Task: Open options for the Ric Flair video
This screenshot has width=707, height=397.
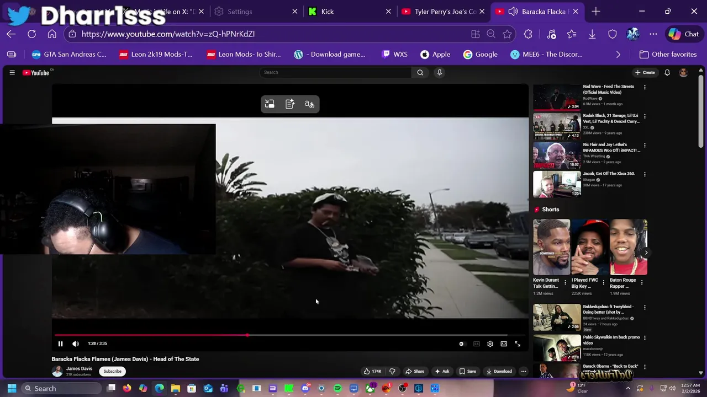Action: 645,146
